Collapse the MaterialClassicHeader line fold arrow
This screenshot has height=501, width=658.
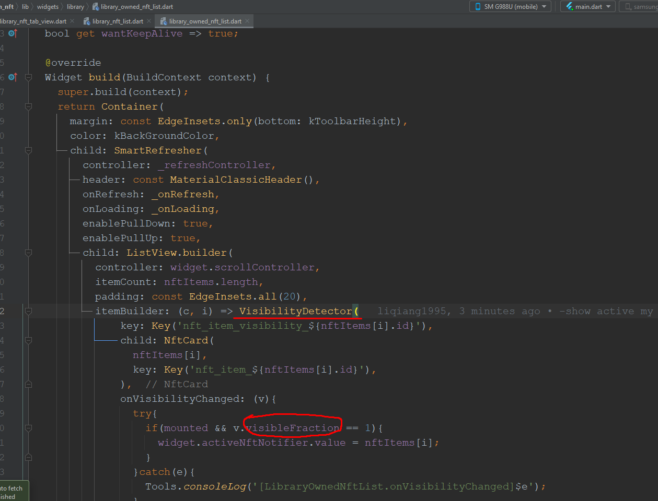coord(29,179)
